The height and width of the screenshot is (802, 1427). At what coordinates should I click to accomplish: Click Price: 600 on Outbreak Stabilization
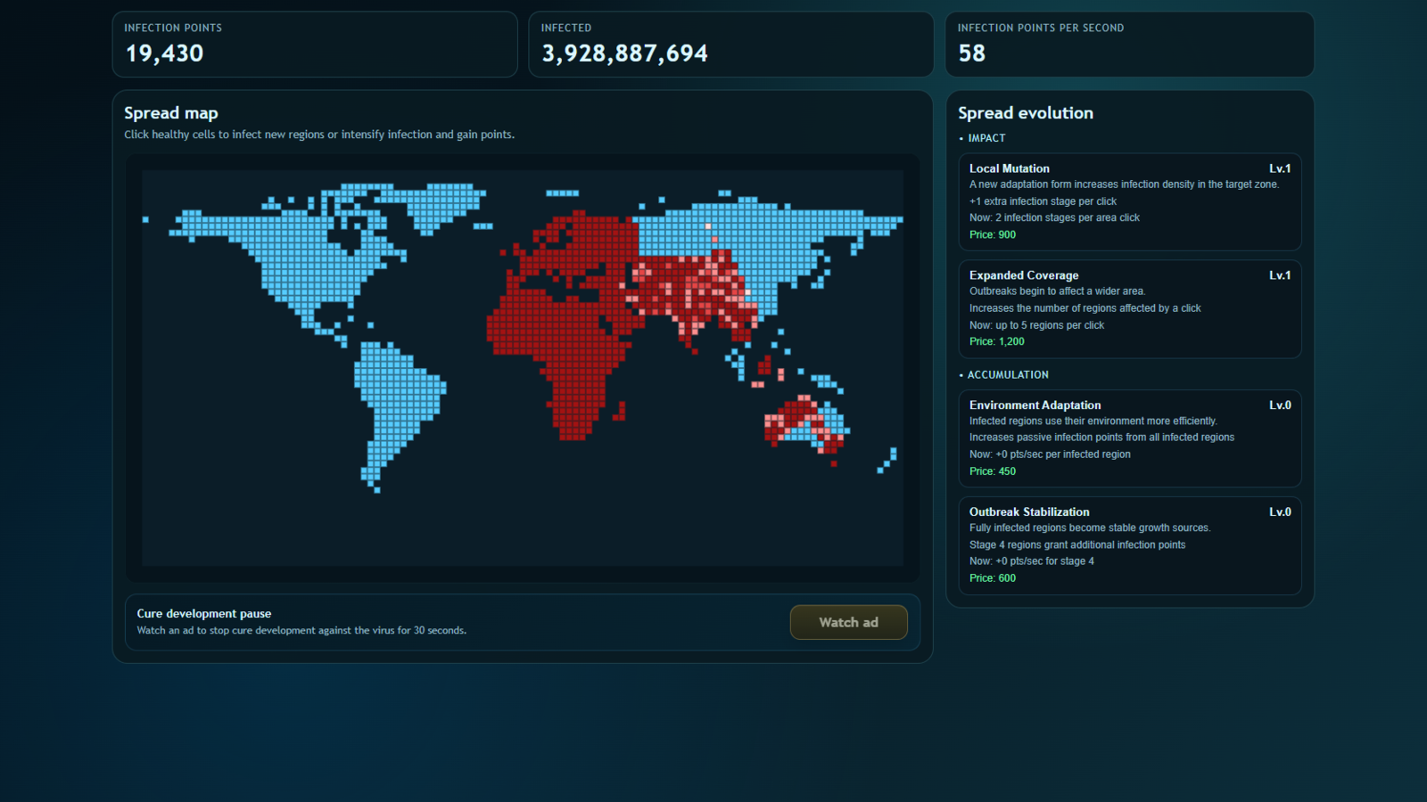click(993, 578)
